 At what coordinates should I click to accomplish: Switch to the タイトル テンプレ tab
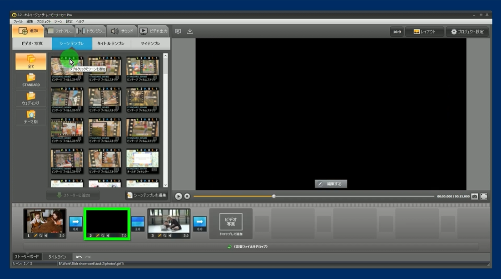111,43
